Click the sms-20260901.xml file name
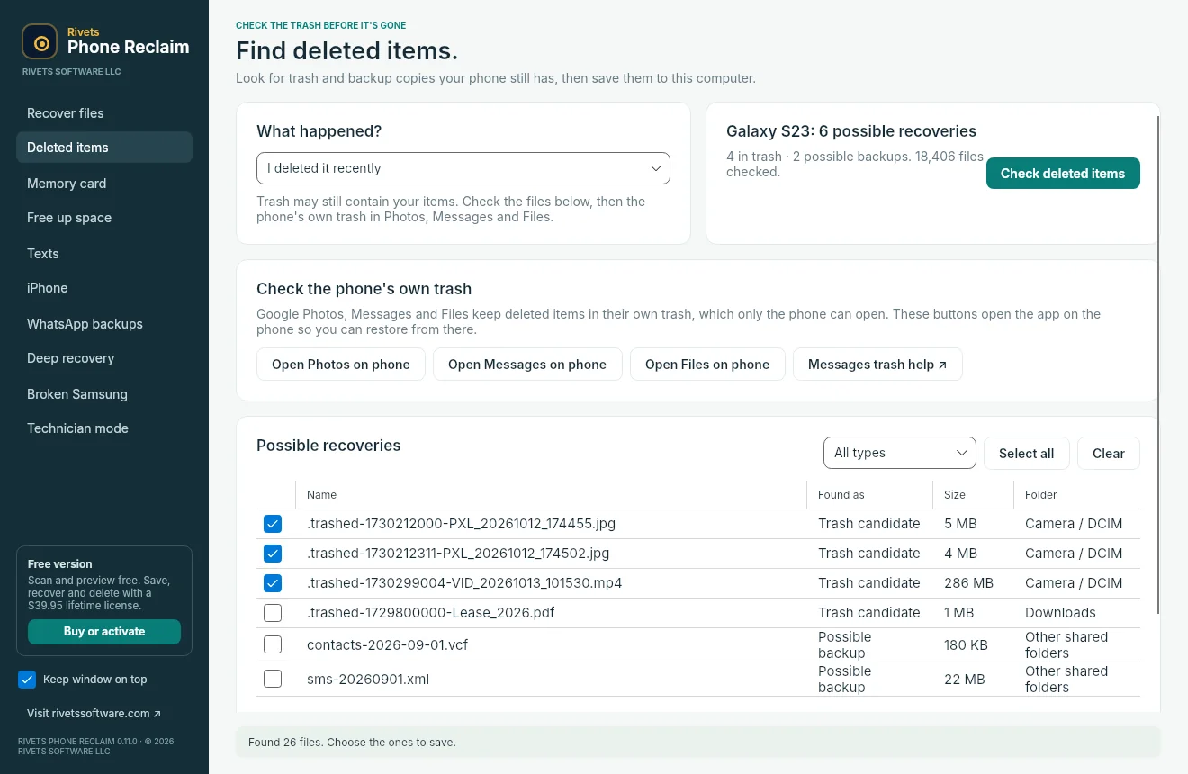Viewport: 1188px width, 774px height. point(367,679)
